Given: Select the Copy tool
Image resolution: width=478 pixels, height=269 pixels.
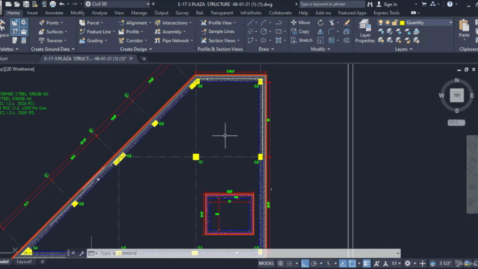Looking at the screenshot, I should coord(300,31).
